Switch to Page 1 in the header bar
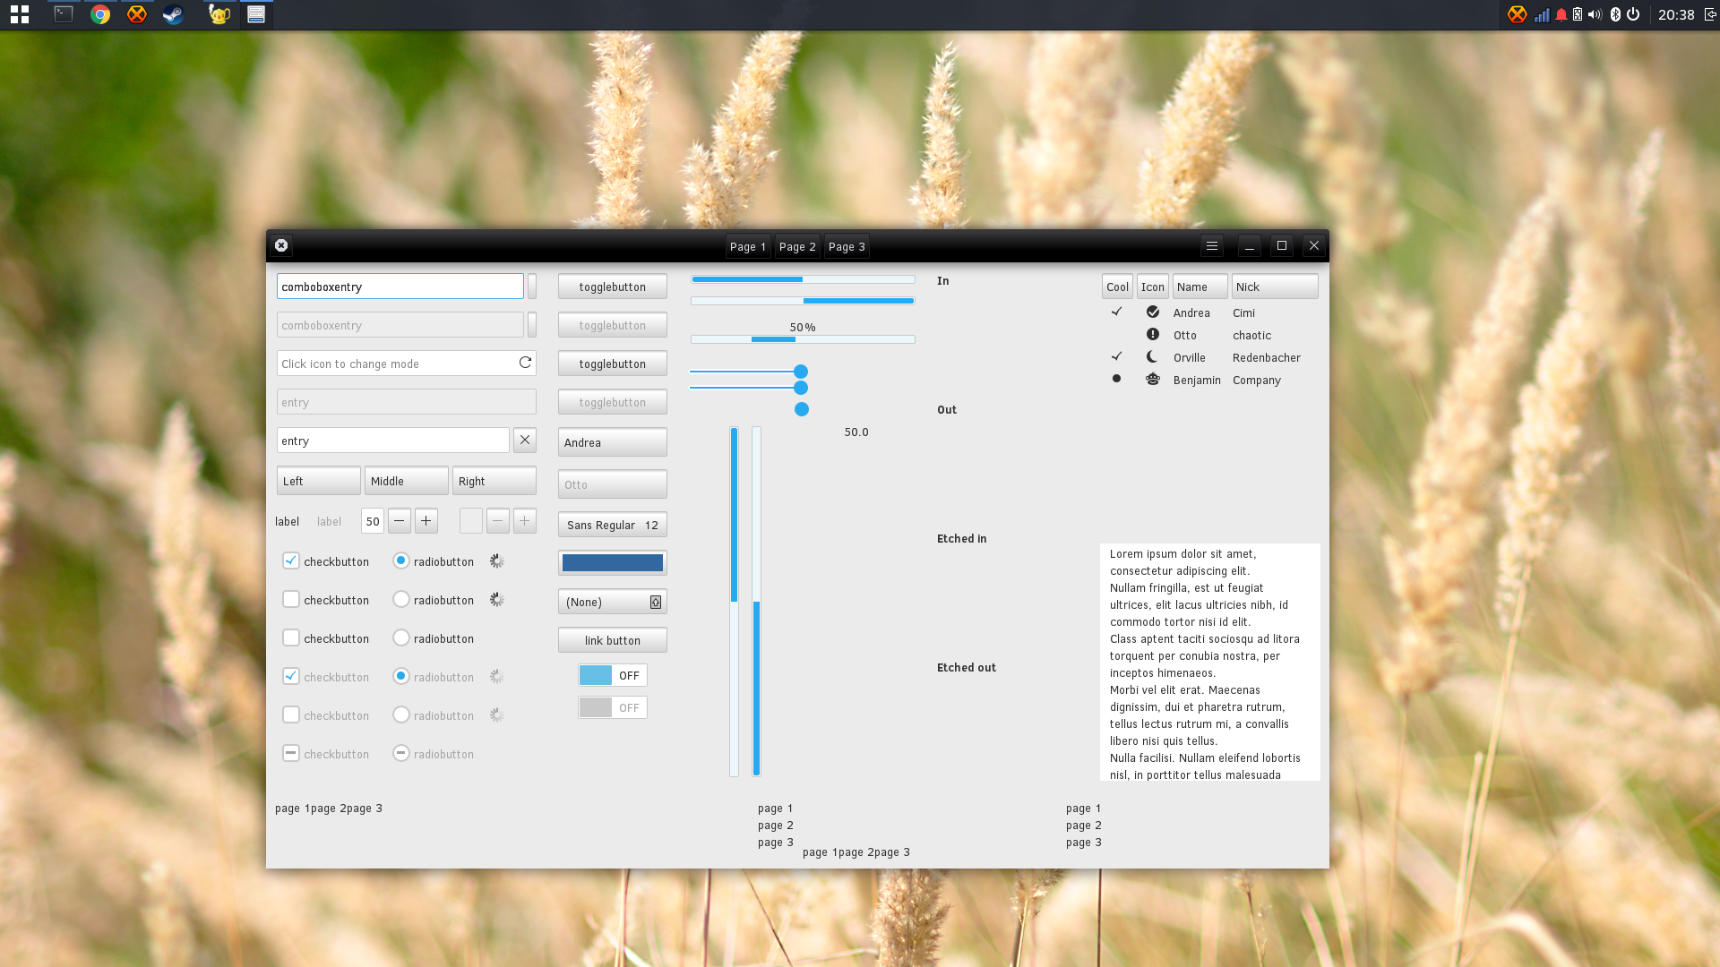This screenshot has height=967, width=1720. [x=748, y=247]
